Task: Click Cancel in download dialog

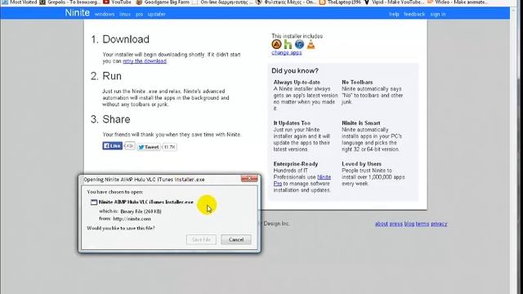Action: [x=236, y=239]
